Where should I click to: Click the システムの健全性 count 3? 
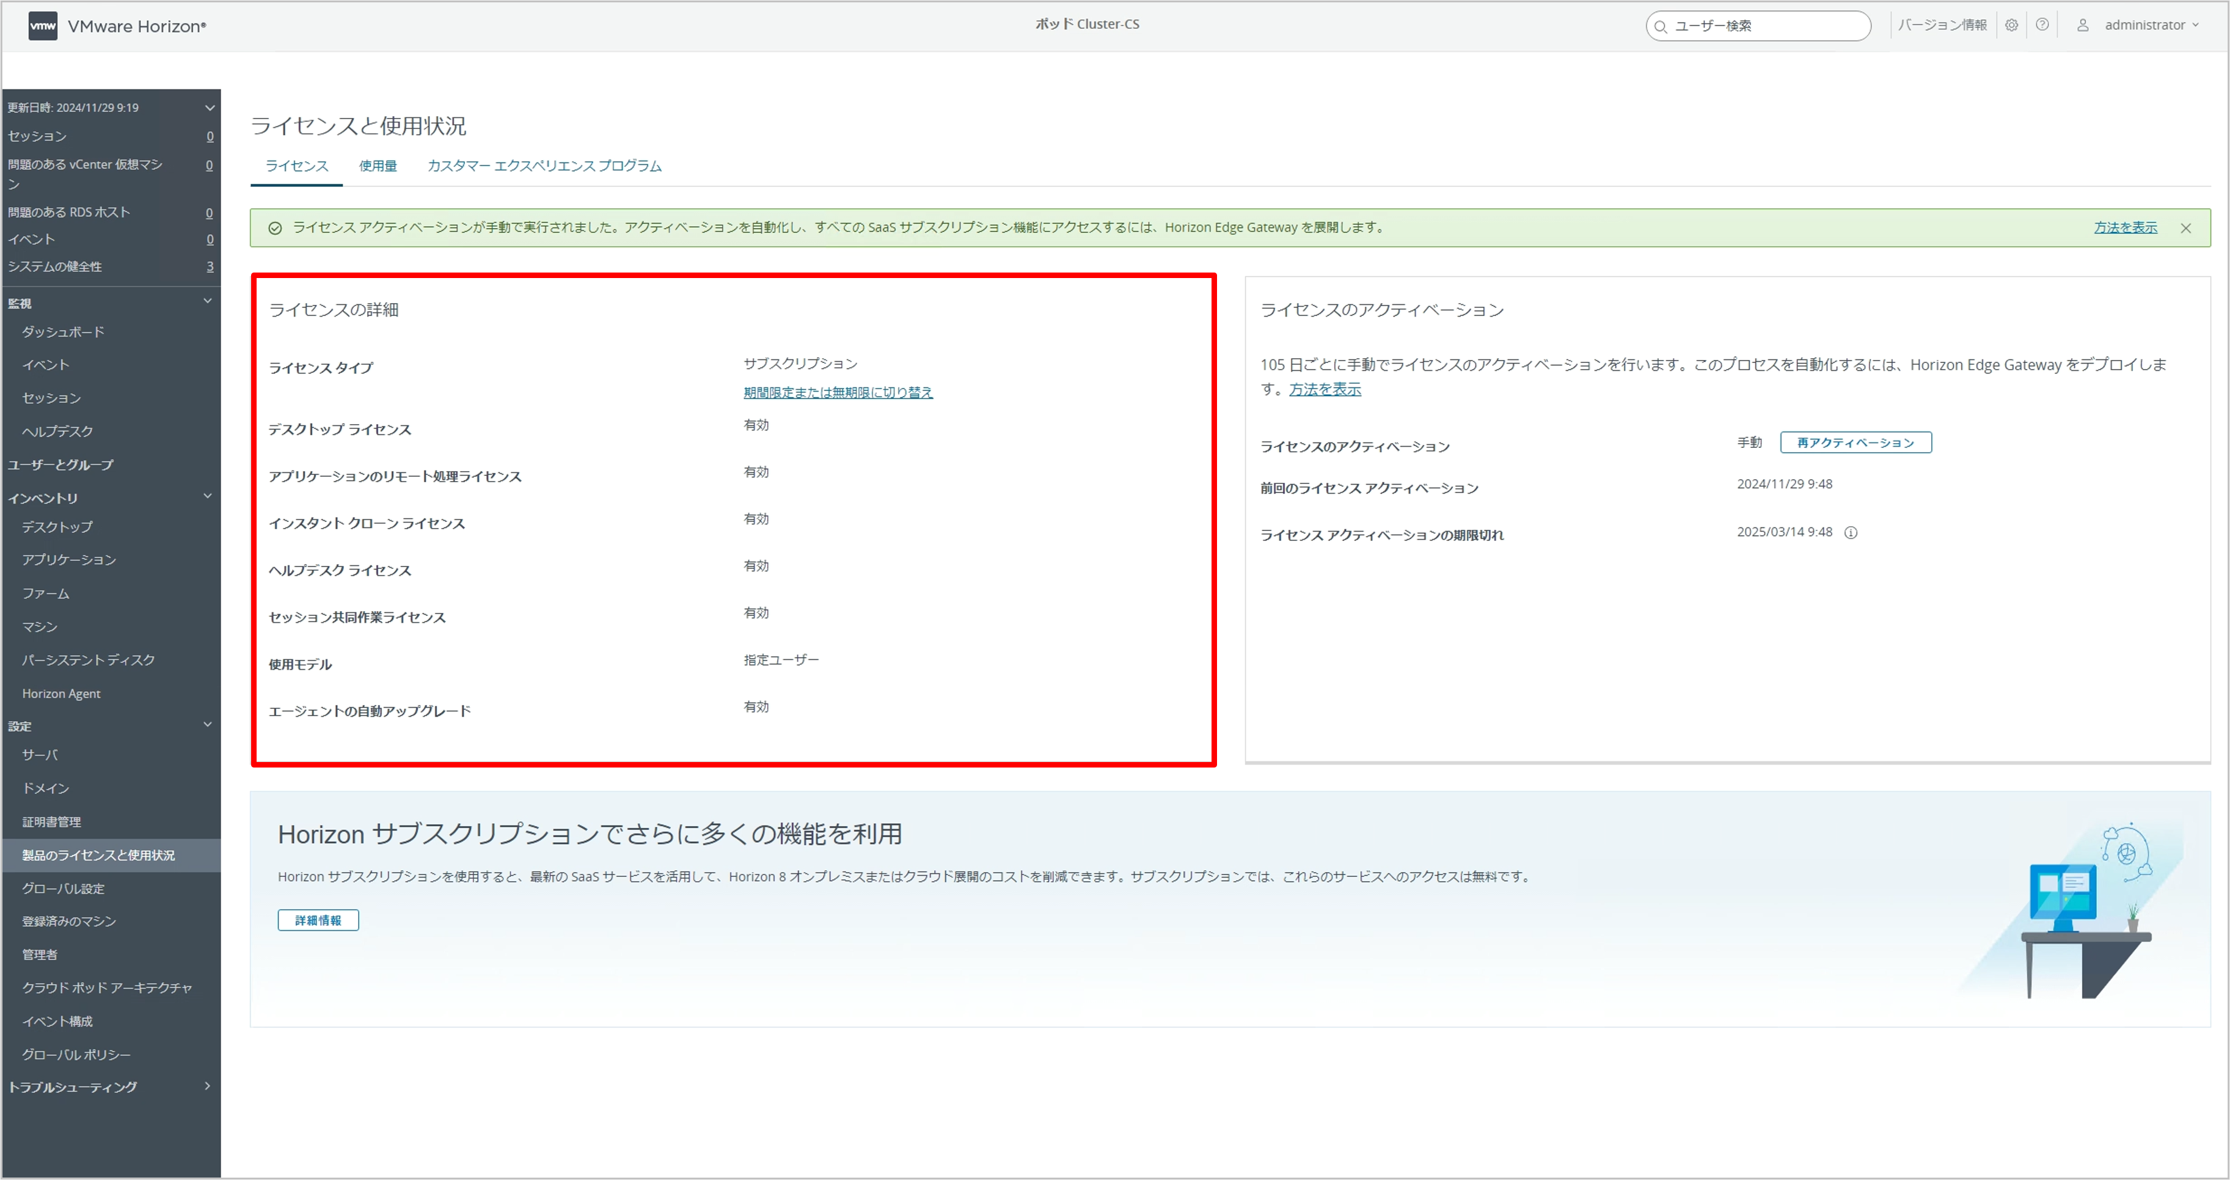(x=210, y=266)
